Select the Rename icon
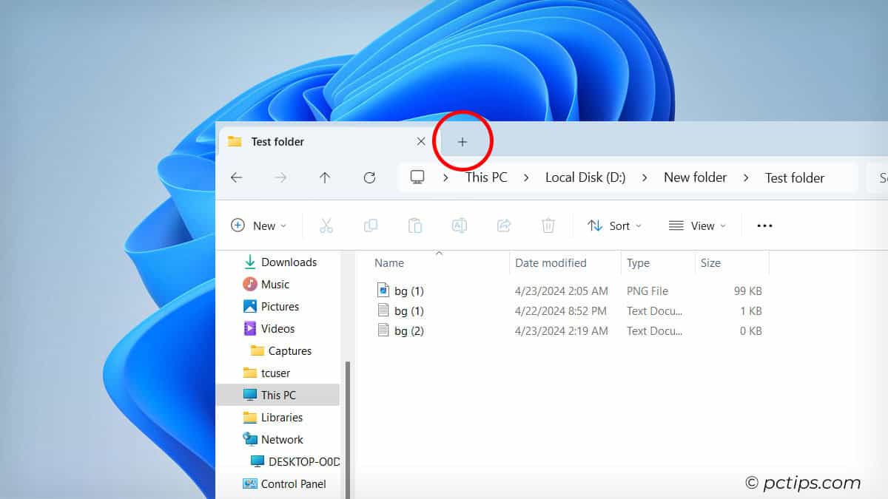888x499 pixels. coord(460,225)
